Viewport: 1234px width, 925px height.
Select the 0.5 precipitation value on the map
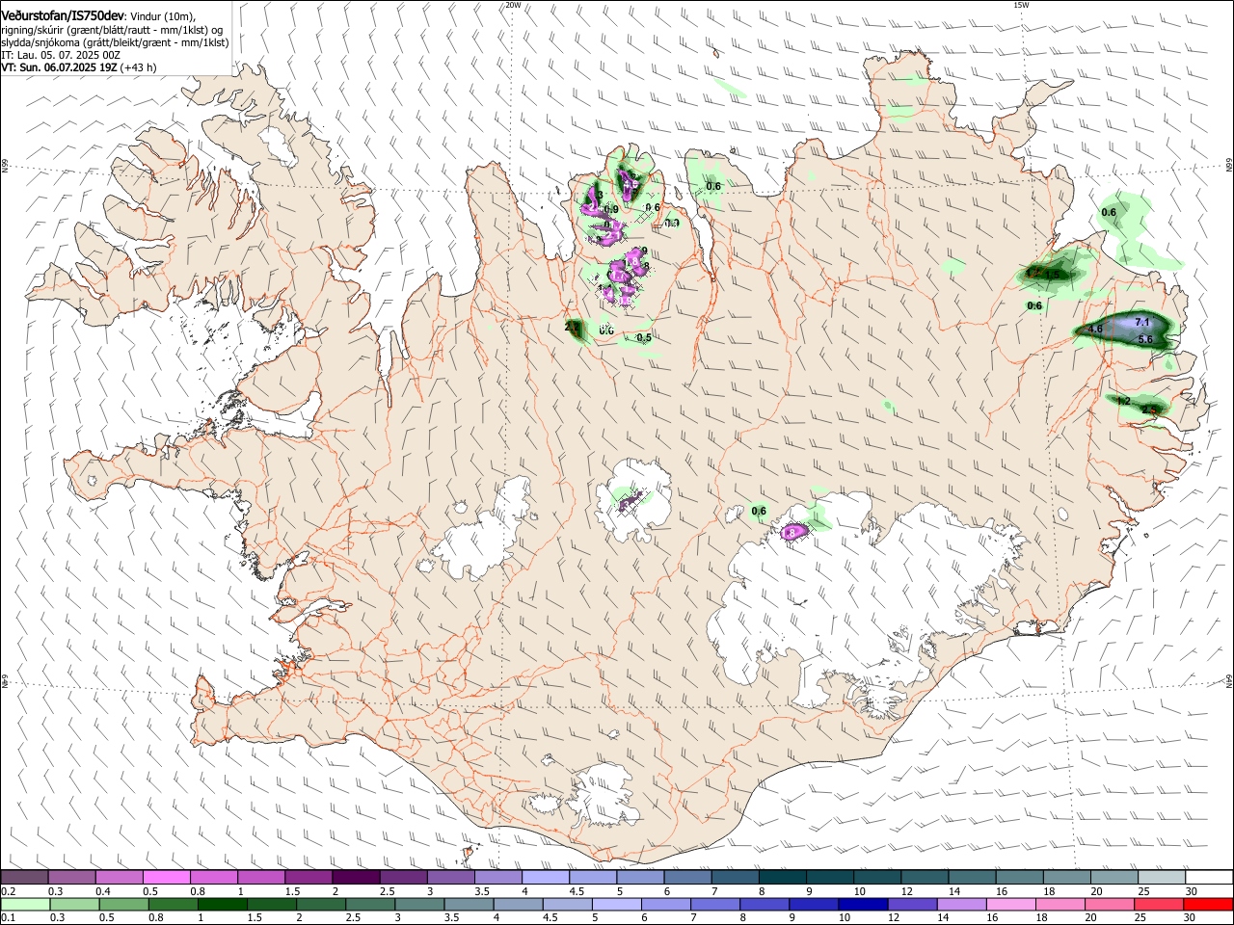pyautogui.click(x=644, y=338)
